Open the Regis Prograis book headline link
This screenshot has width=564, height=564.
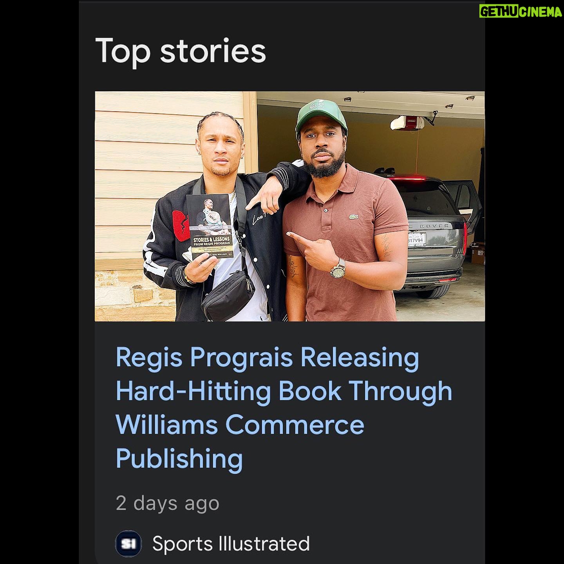(284, 408)
